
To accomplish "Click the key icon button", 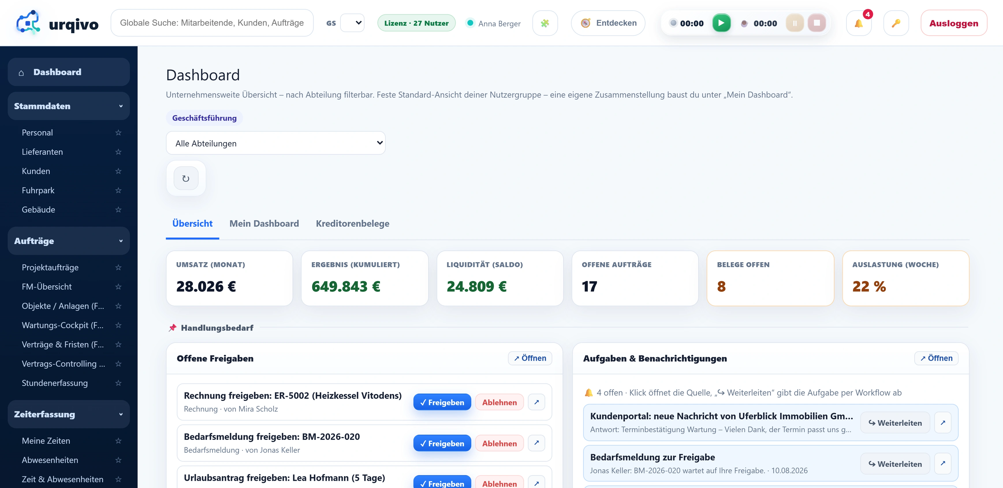I will (x=896, y=23).
